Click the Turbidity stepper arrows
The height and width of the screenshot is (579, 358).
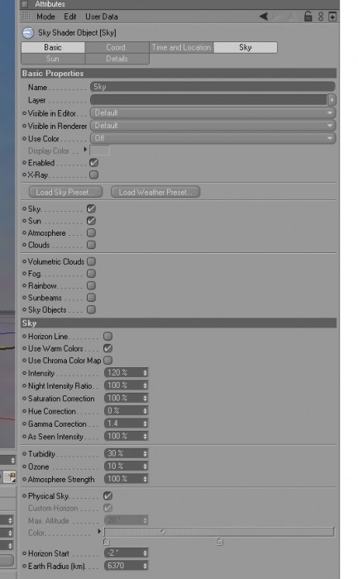click(145, 453)
